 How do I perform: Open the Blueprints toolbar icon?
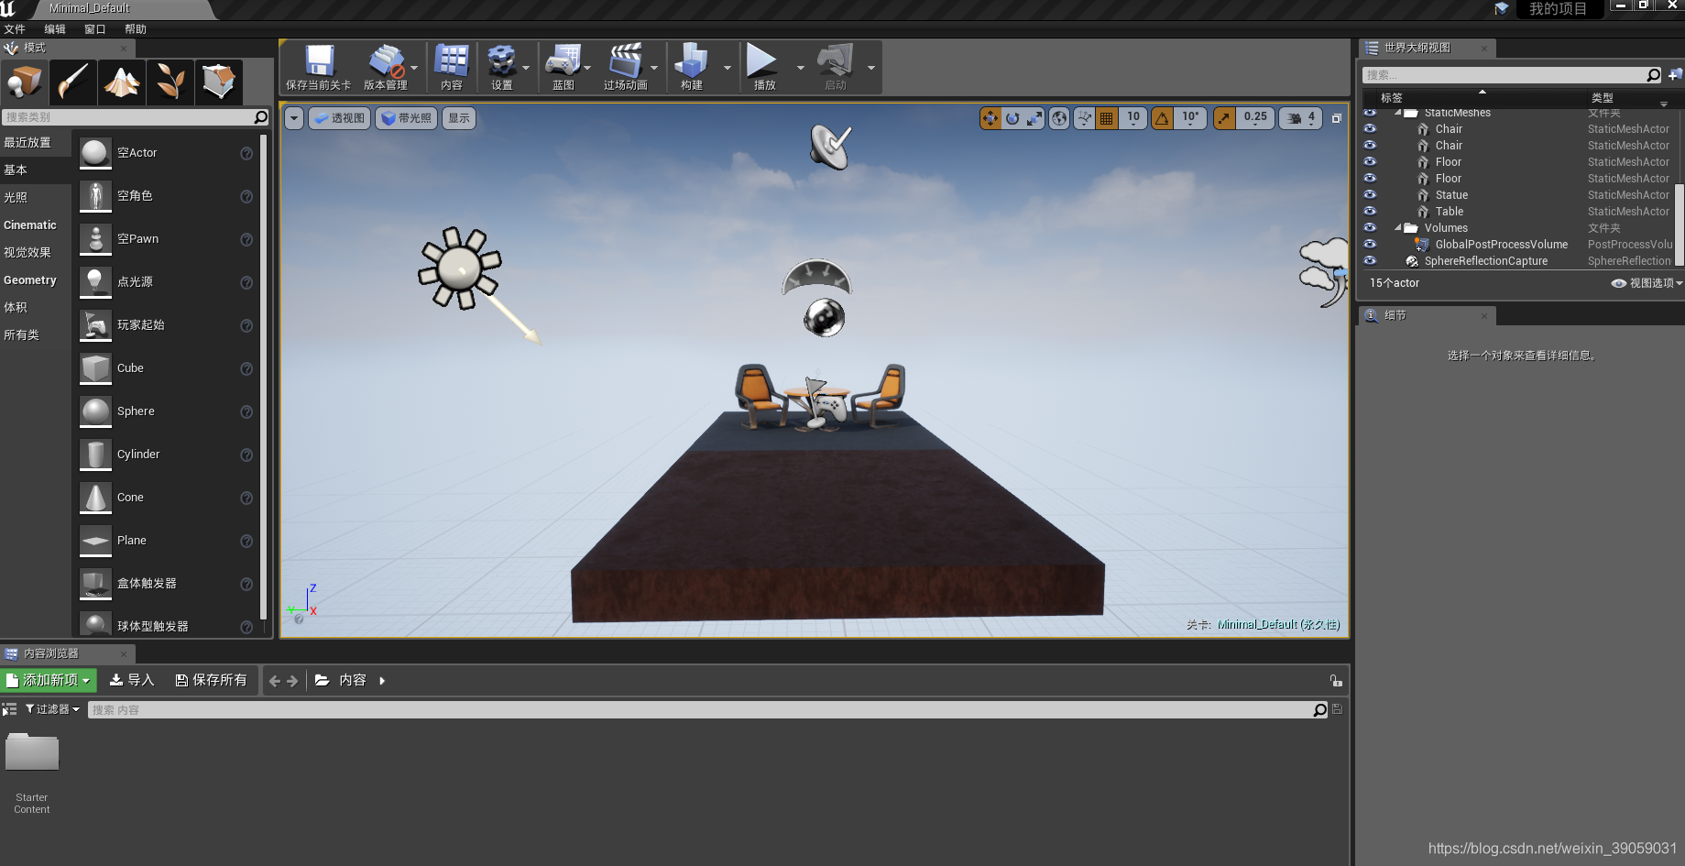pos(563,60)
